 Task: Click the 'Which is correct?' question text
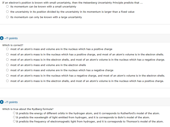(13, 45)
